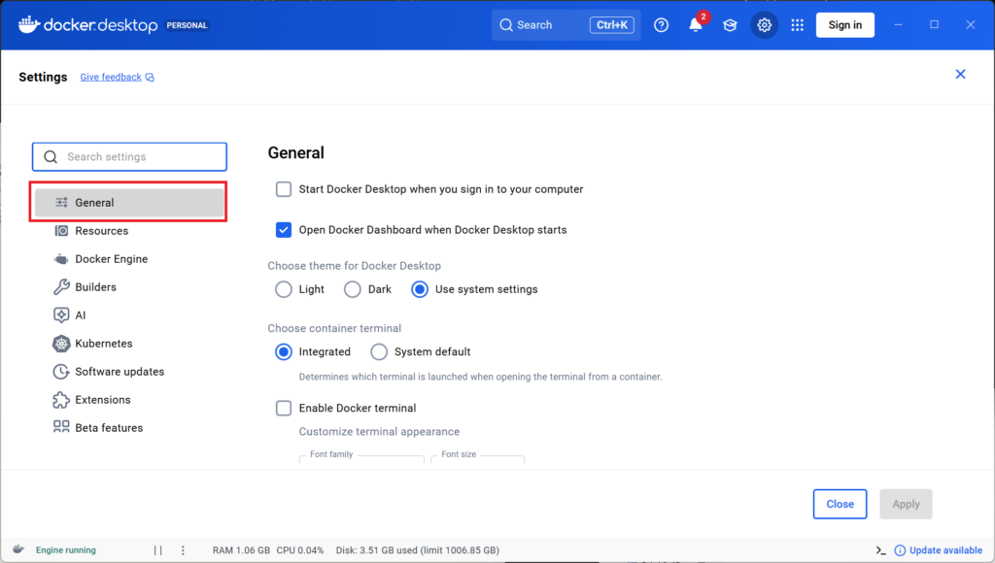Viewport: 995px width, 563px height.
Task: Open the apps grid icon
Action: click(797, 24)
